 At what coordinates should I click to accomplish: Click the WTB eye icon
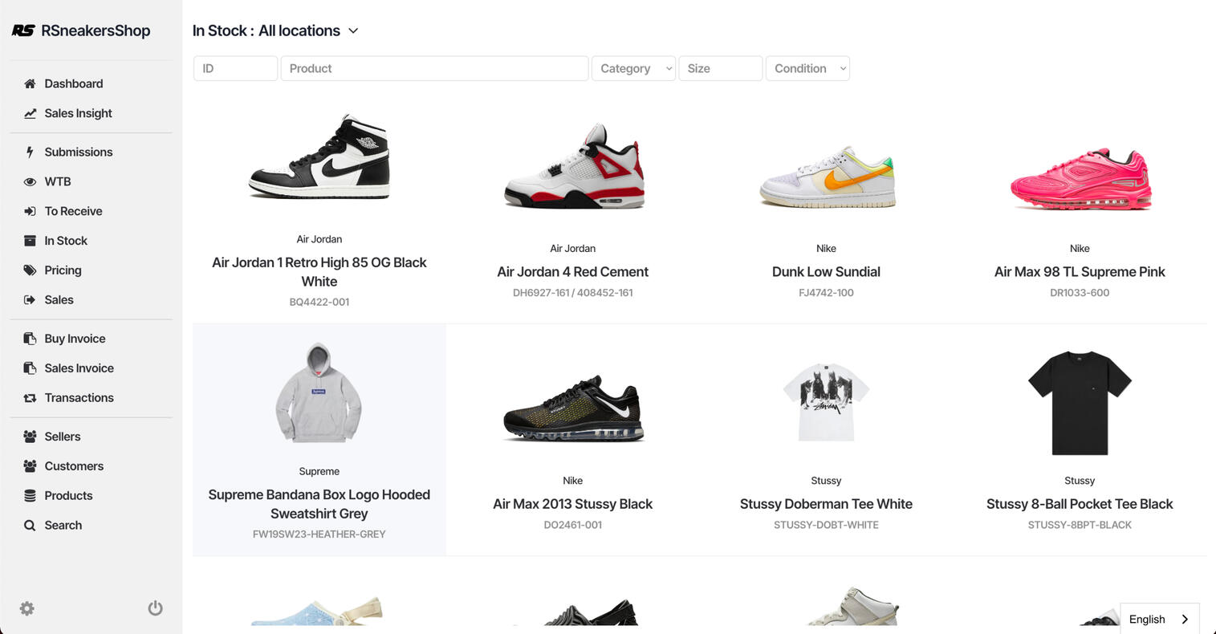point(30,181)
